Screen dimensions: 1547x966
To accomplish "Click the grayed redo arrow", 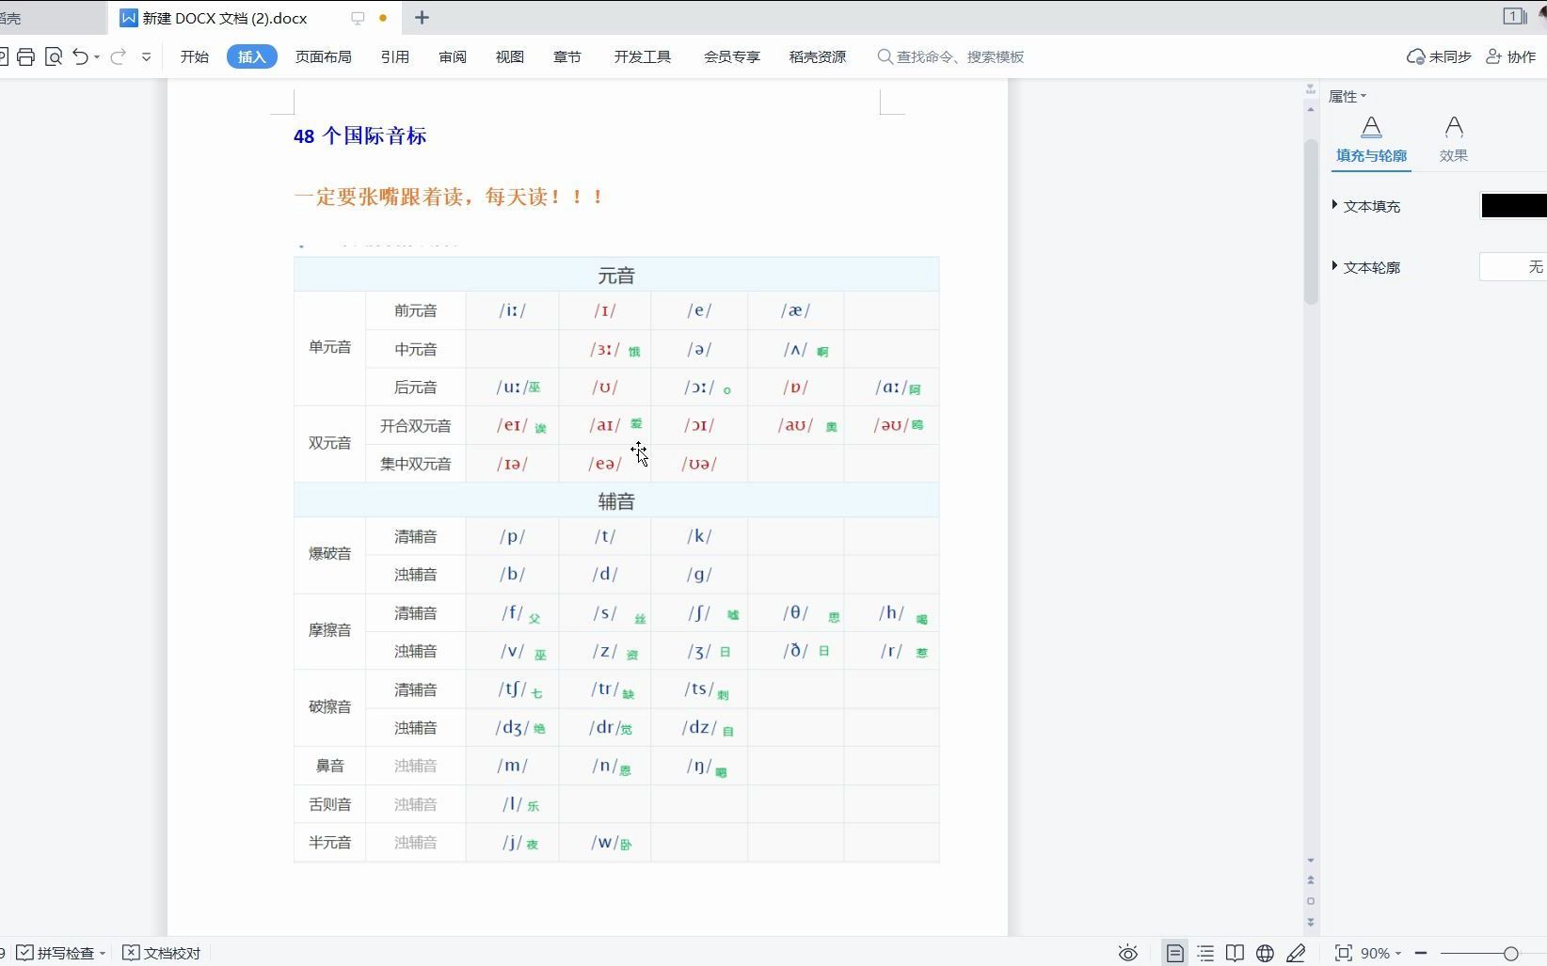I will click(x=118, y=56).
